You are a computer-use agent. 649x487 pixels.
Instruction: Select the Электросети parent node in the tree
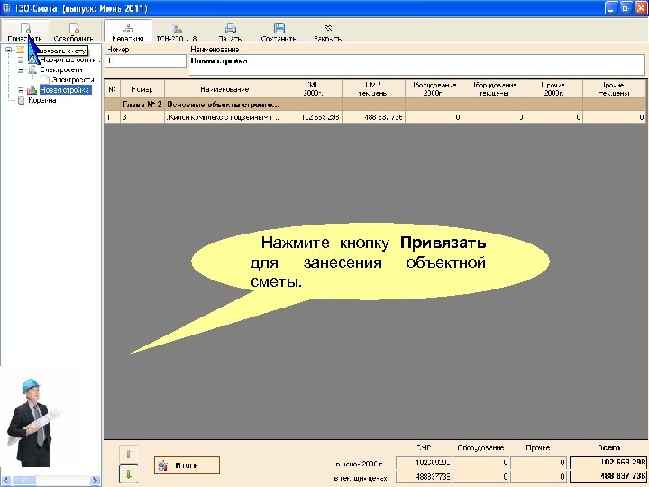click(x=61, y=70)
